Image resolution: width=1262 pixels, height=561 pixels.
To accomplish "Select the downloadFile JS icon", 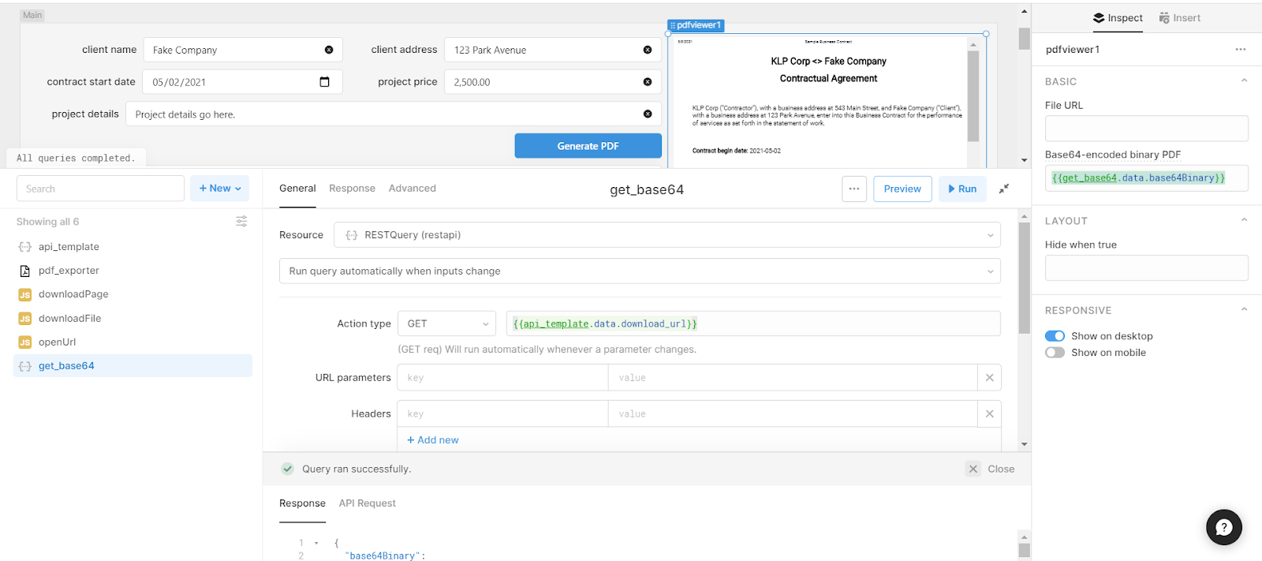I will click(24, 319).
